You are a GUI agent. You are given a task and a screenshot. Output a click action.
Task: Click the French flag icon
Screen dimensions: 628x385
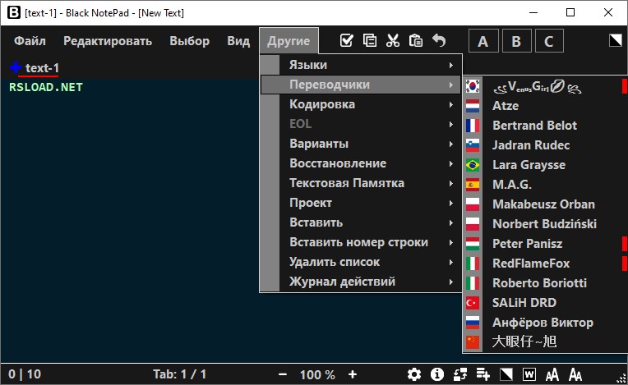473,126
